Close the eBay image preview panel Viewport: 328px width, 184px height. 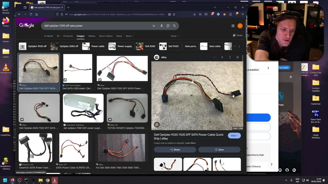tap(238, 57)
